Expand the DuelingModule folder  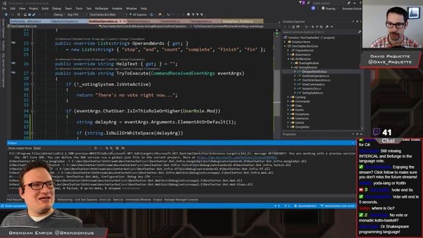coord(292,63)
